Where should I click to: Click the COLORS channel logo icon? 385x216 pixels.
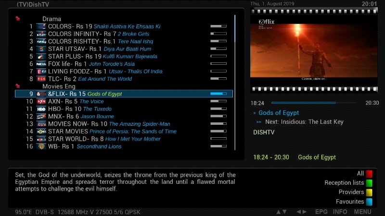(41, 26)
